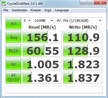Screen dimensions: 108x98
Task: Open the drive dropdown showing W: 0% (1/1863GB)
Action: 79,21
